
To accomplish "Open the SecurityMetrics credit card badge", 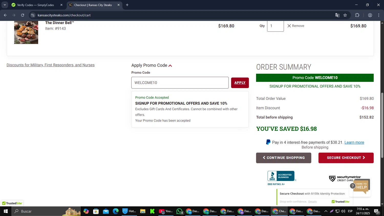I will click(x=345, y=179).
